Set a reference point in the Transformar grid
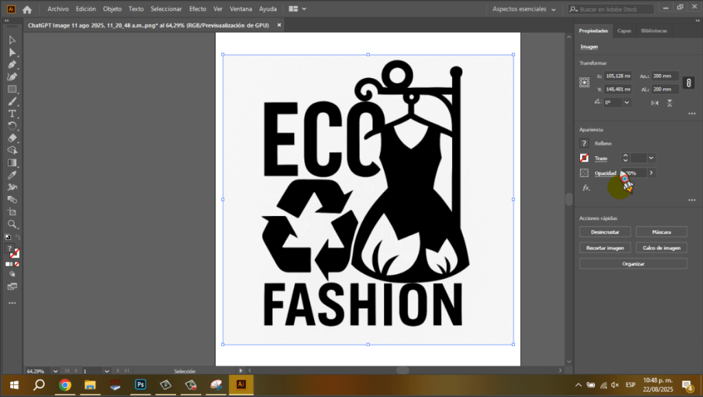The height and width of the screenshot is (397, 703). (x=585, y=82)
